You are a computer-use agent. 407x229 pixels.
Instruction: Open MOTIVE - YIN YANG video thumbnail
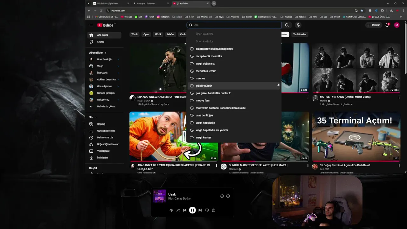click(356, 68)
